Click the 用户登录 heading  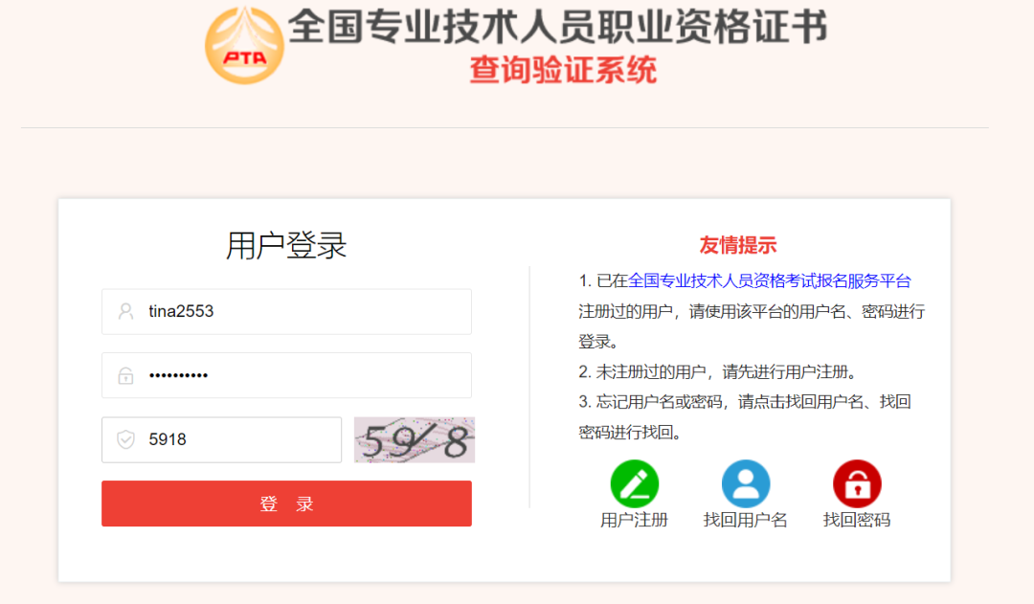pyautogui.click(x=286, y=246)
